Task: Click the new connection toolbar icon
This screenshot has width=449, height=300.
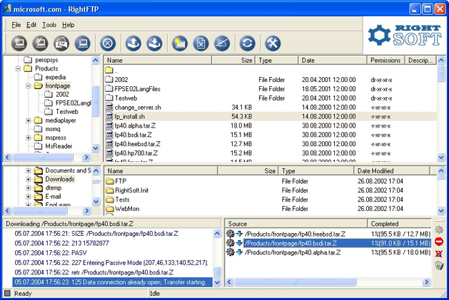Action: (19, 43)
